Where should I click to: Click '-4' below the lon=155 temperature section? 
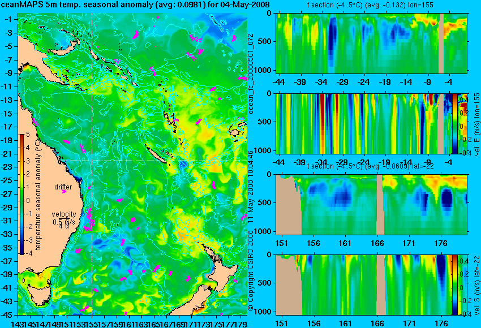point(449,82)
